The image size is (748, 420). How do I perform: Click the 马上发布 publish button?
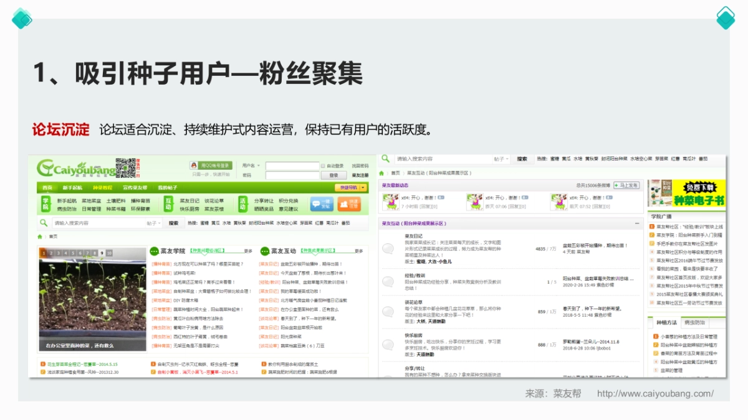pos(626,185)
